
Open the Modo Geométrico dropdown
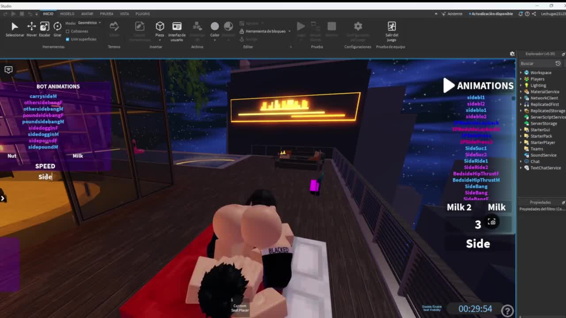89,23
